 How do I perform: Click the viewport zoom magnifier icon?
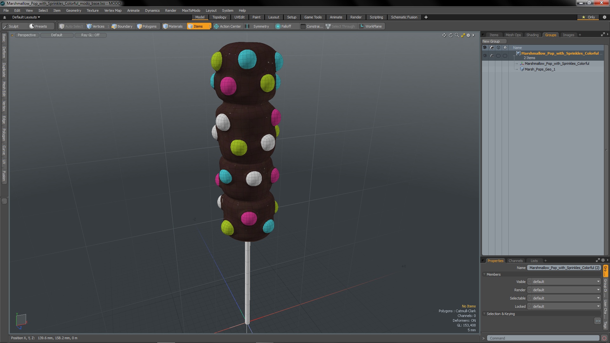click(x=457, y=35)
